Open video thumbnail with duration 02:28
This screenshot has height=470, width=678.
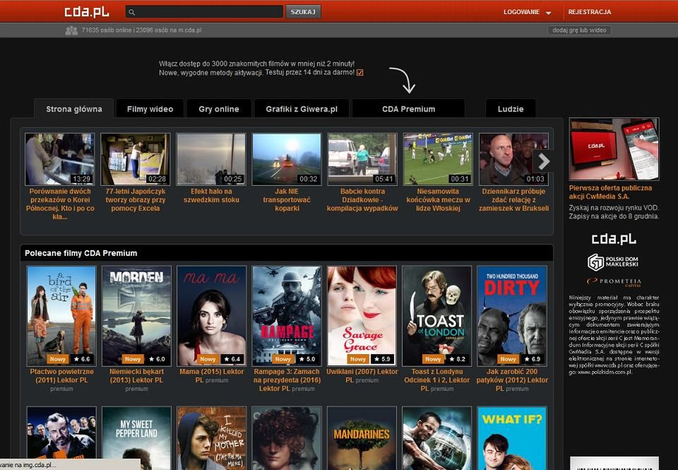(x=136, y=159)
